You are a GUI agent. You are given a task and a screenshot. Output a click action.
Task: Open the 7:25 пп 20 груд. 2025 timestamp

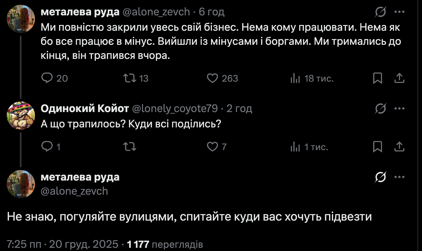[x=63, y=245]
